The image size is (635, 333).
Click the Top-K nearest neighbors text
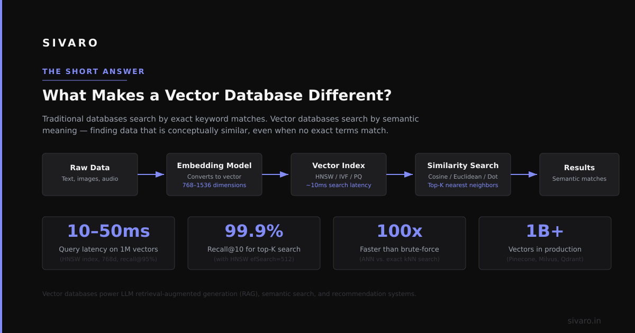coord(463,186)
